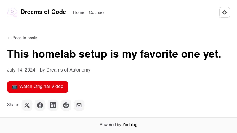
Task: Share the post to Facebook
Action: click(40, 105)
